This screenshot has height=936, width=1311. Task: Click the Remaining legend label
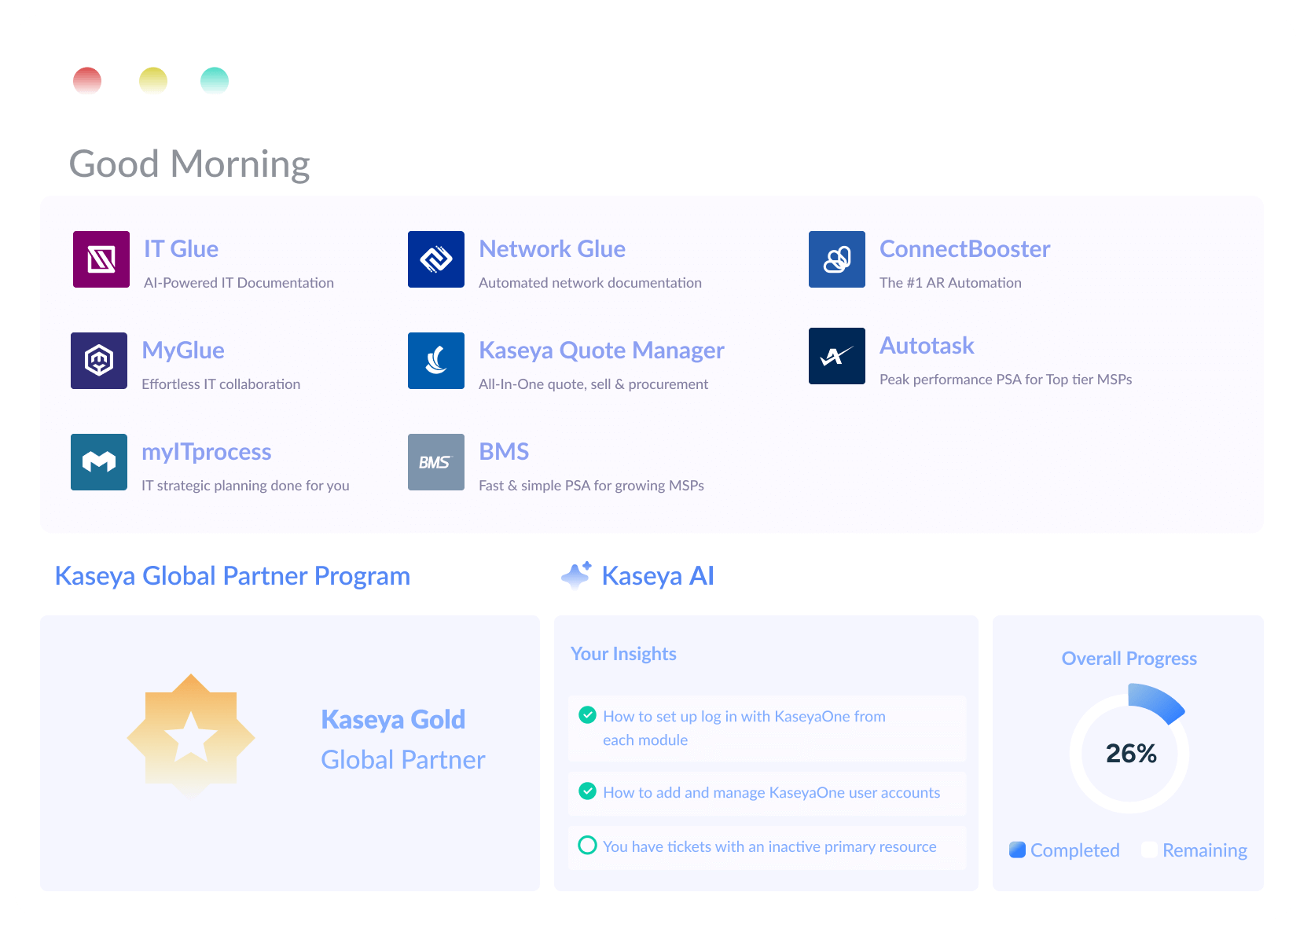pos(1205,850)
